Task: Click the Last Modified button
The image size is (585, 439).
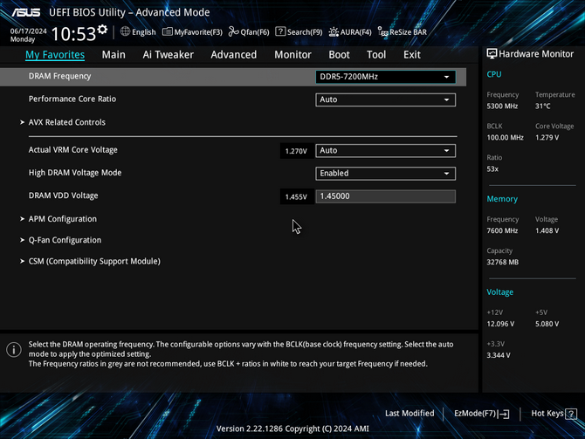Action: click(409, 414)
